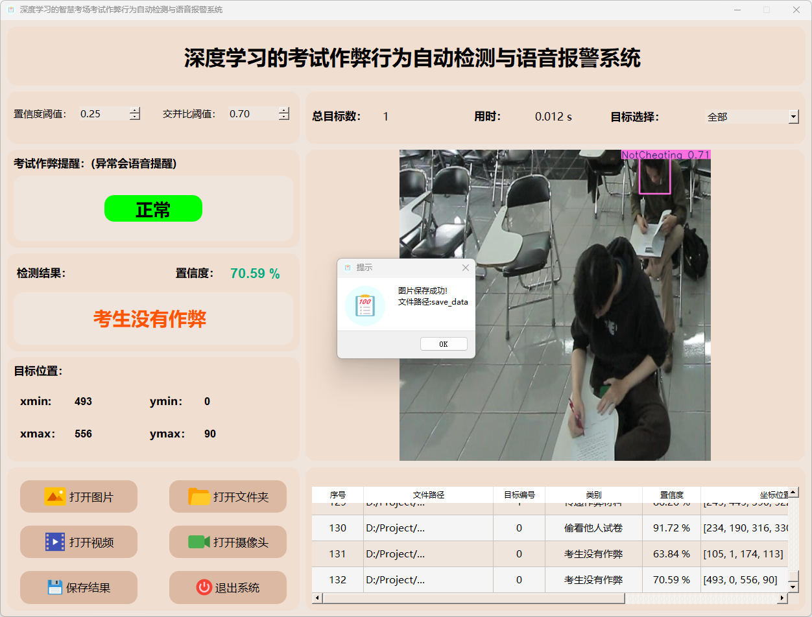Image resolution: width=812 pixels, height=617 pixels.
Task: Click the 置信度 column header in results table
Action: [671, 495]
